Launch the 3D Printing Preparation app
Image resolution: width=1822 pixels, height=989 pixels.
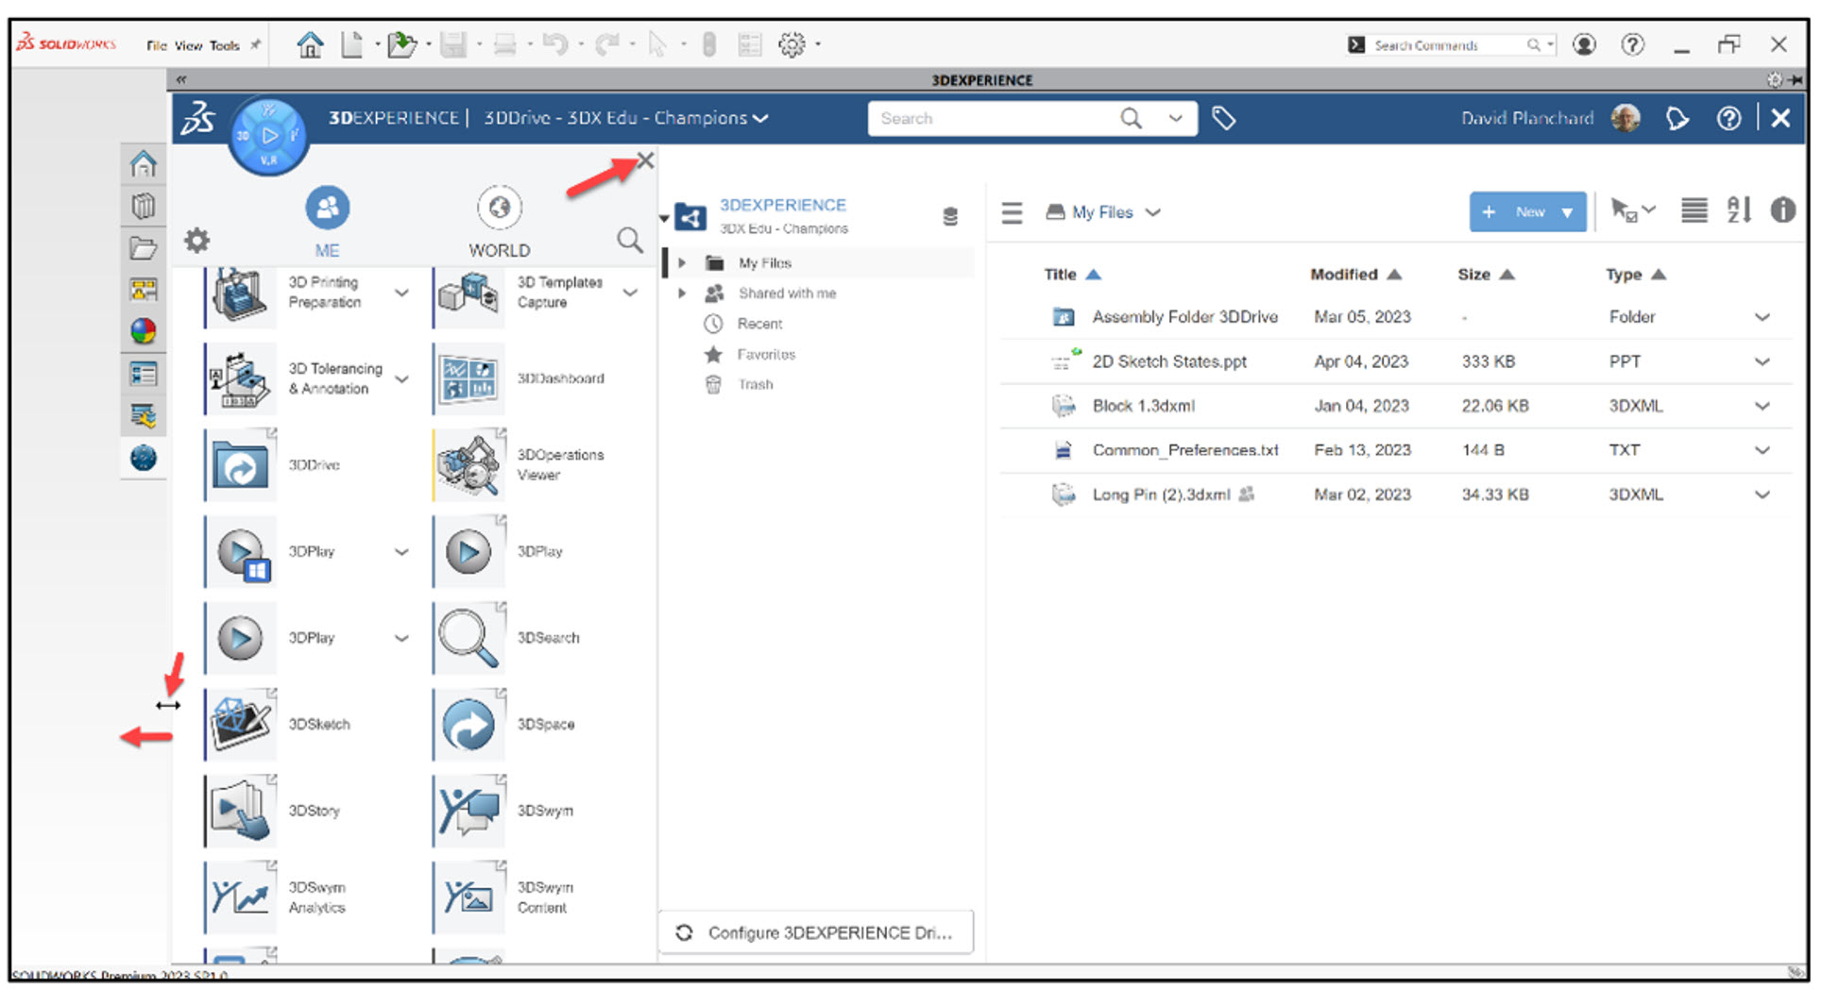(241, 293)
